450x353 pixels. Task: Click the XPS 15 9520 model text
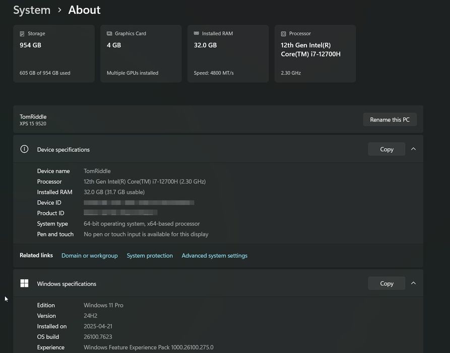[33, 124]
